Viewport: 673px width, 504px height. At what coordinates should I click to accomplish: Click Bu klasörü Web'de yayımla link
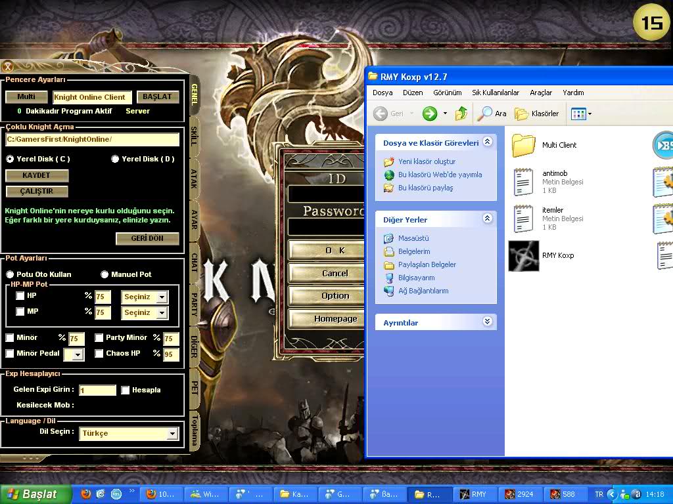(x=440, y=175)
